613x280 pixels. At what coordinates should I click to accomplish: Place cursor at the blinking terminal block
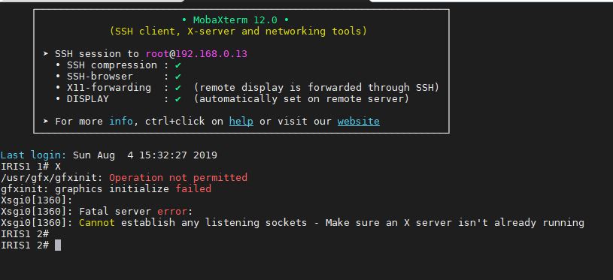coord(58,245)
